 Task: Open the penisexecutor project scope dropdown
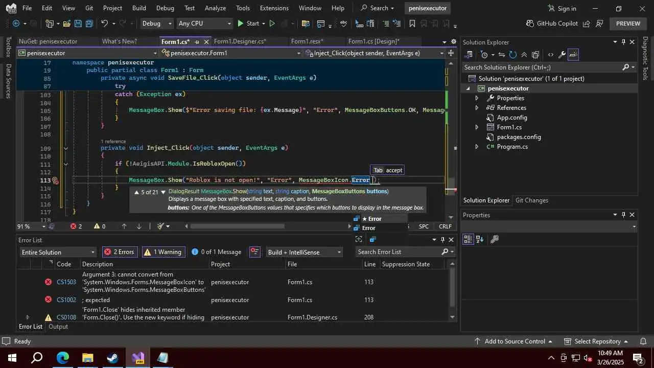click(x=87, y=53)
